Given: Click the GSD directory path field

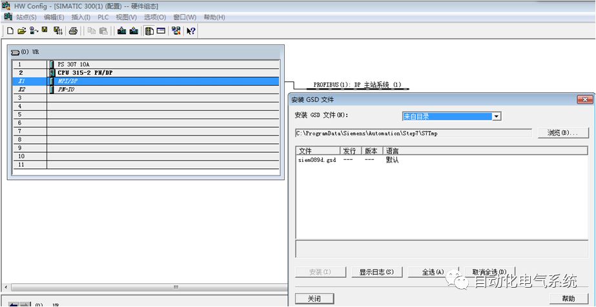Looking at the screenshot, I should [x=413, y=134].
